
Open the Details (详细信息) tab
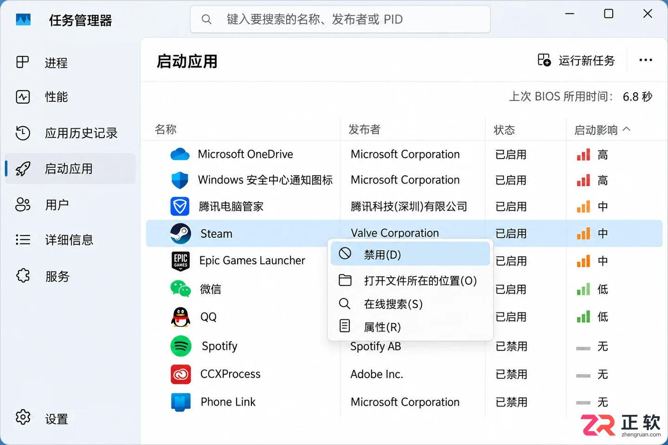pos(70,240)
